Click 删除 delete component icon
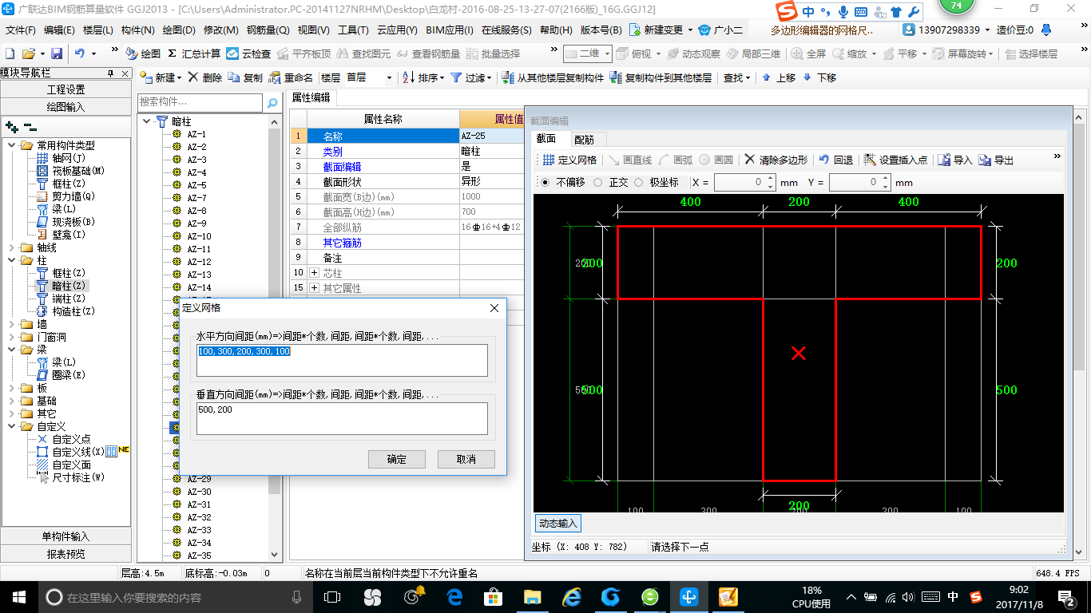Image resolution: width=1091 pixels, height=613 pixels. (206, 77)
